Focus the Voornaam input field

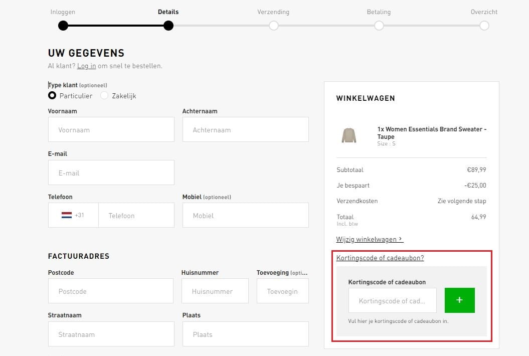point(111,130)
